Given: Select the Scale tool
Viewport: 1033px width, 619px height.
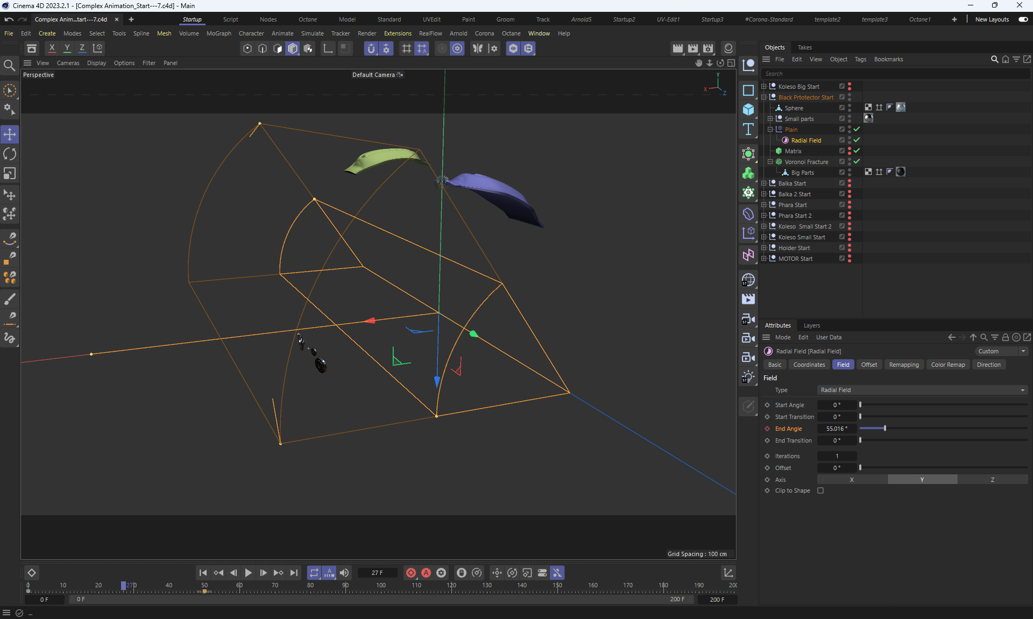Looking at the screenshot, I should point(10,173).
